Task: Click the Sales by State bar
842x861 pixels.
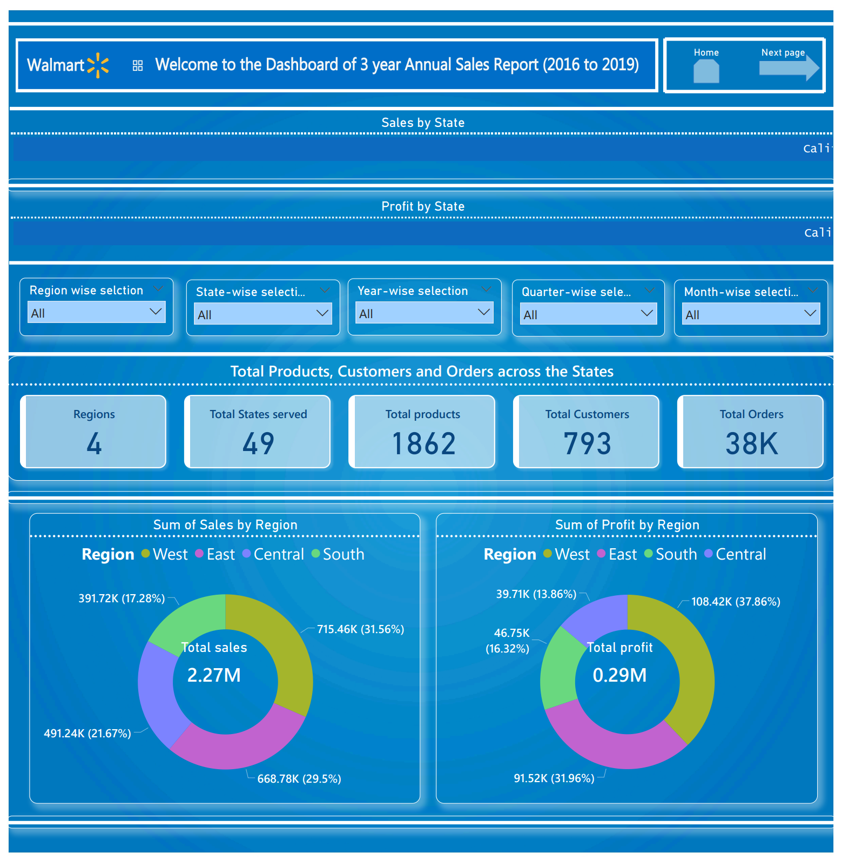Action: [421, 149]
